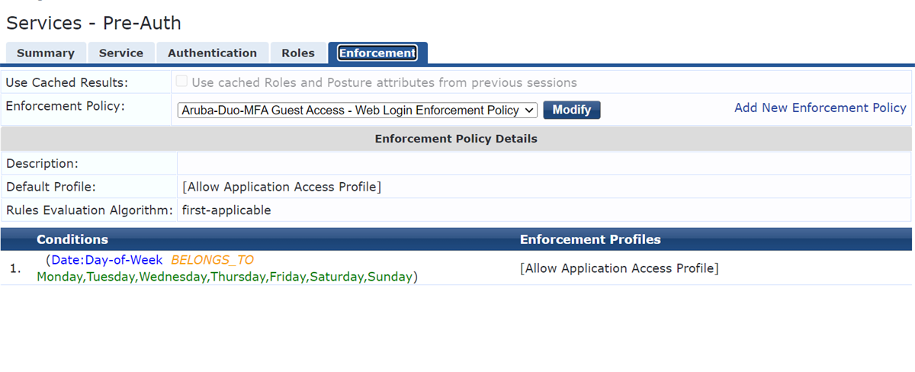Click the Conditions column header
The image size is (915, 372).
[72, 239]
